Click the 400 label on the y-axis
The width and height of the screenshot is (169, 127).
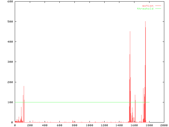(10, 42)
